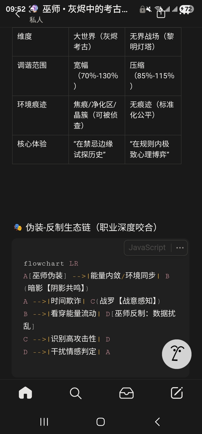The height and width of the screenshot is (434, 202).
Task: Tap the page title 巫师・灰烬中的考古
Action: pyautogui.click(x=85, y=9)
